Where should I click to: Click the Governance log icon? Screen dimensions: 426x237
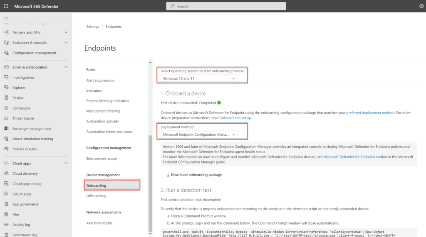click(7, 235)
